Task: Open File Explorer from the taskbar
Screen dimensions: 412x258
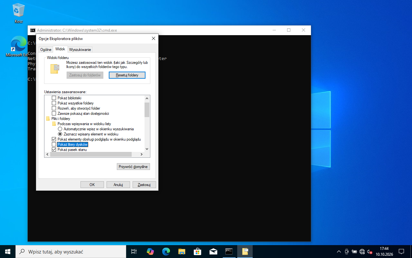Action: 182,252
